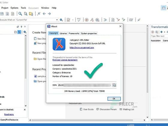
Task: Open the Execute XPath dropdown arrow
Action: pos(57,20)
